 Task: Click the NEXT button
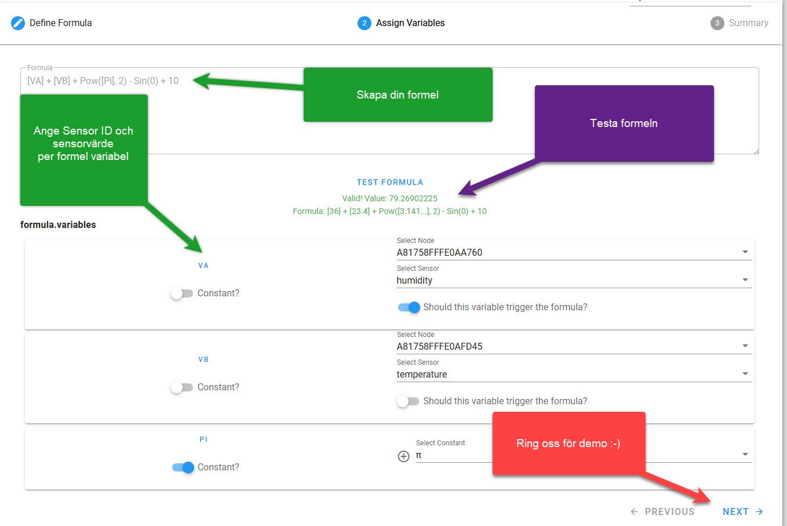pyautogui.click(x=735, y=512)
